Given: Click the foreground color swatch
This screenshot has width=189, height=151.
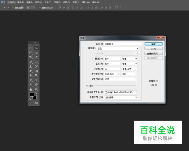Looking at the screenshot, I should [32, 94].
